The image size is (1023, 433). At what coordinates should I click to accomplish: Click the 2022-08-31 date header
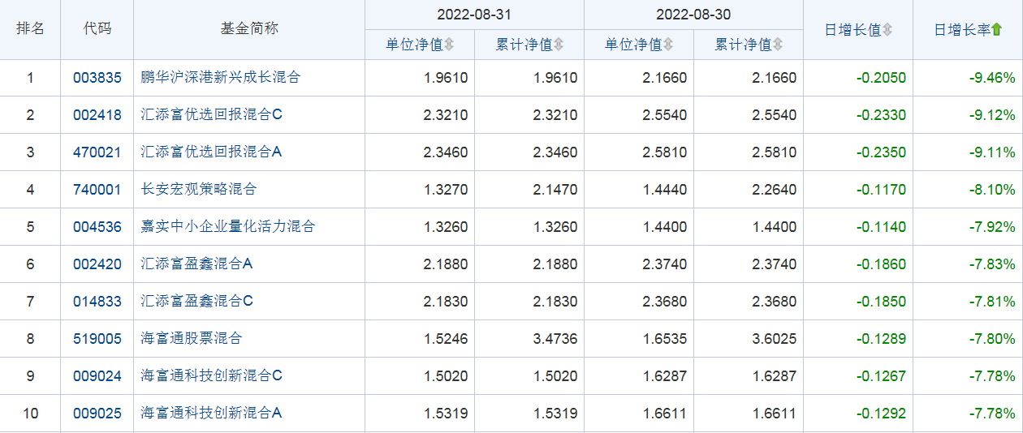[474, 15]
